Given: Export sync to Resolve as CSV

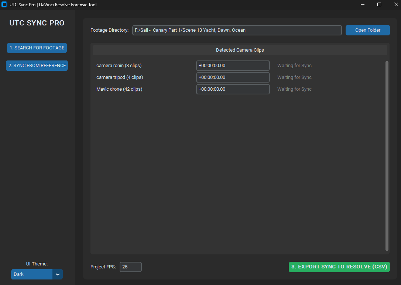Looking at the screenshot, I should [x=339, y=267].
